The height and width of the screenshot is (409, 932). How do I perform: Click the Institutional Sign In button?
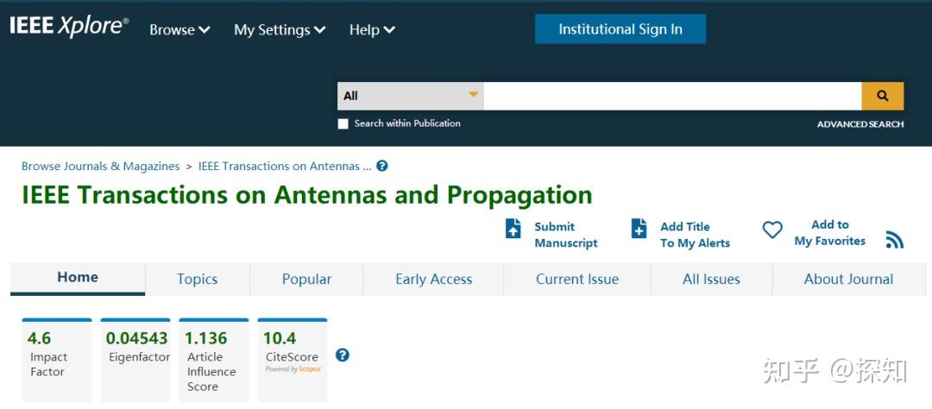pos(620,28)
